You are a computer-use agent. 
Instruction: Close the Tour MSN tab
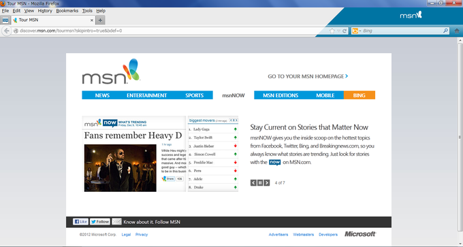[92, 20]
